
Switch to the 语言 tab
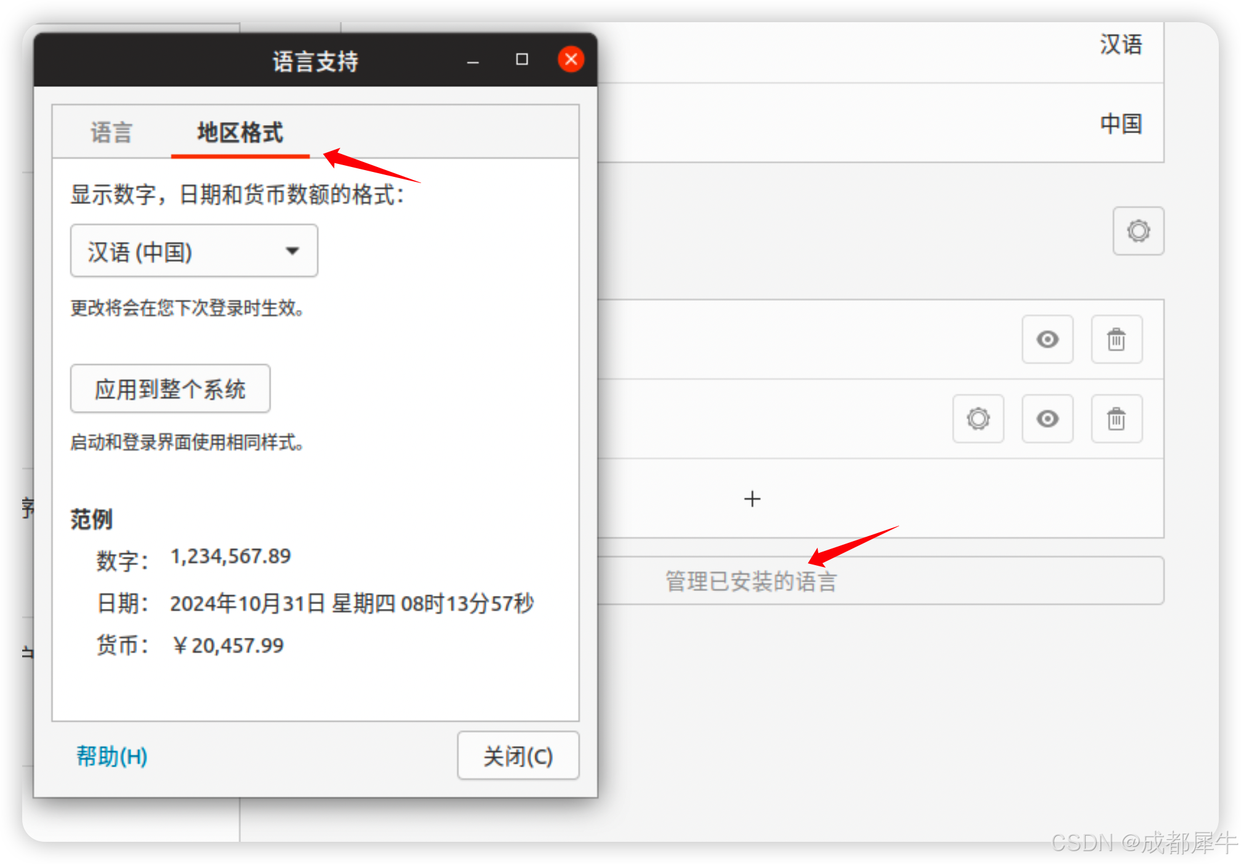pyautogui.click(x=112, y=132)
